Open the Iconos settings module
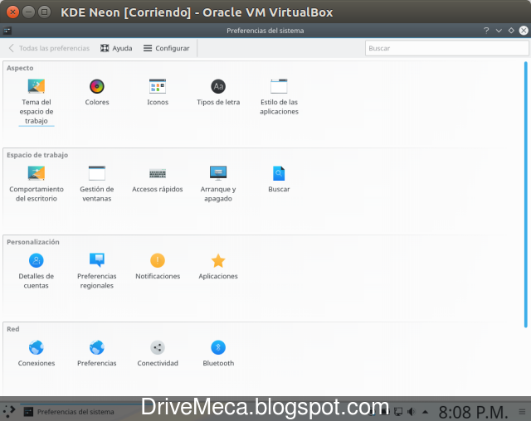The height and width of the screenshot is (421, 531). click(x=158, y=92)
